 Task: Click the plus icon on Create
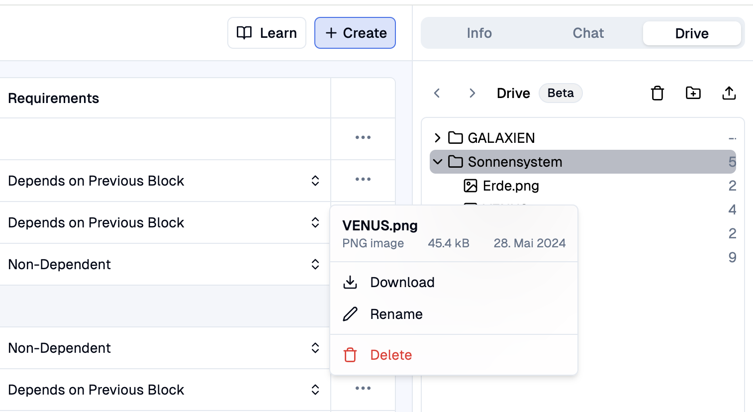coord(331,33)
